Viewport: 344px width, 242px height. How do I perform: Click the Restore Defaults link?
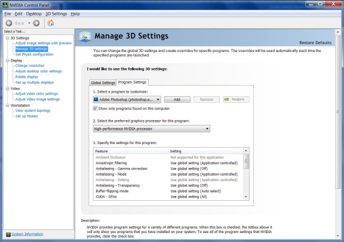315,42
